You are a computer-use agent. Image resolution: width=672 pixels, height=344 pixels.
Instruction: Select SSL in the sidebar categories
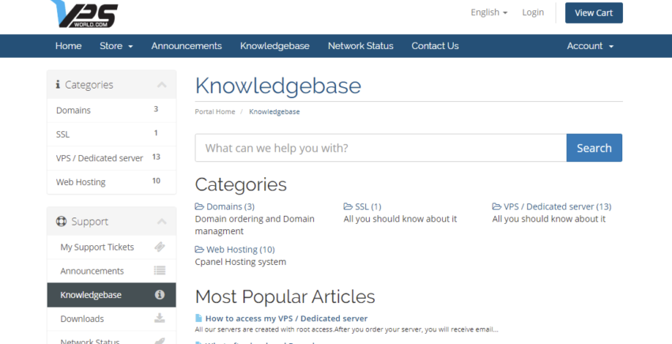click(111, 134)
